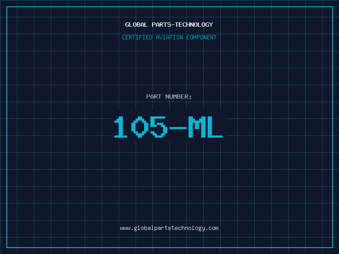Click the dash in 105-ML

point(178,127)
